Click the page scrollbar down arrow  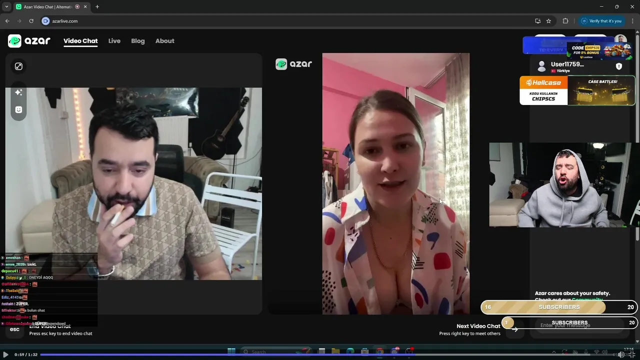click(x=637, y=341)
